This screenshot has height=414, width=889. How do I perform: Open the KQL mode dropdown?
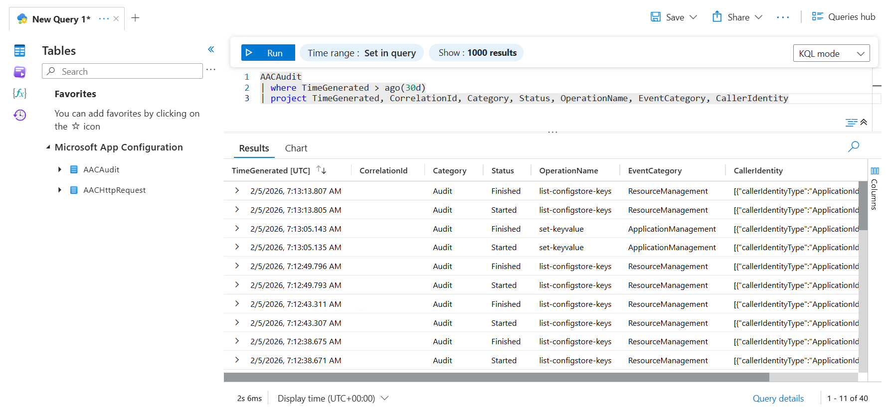831,53
